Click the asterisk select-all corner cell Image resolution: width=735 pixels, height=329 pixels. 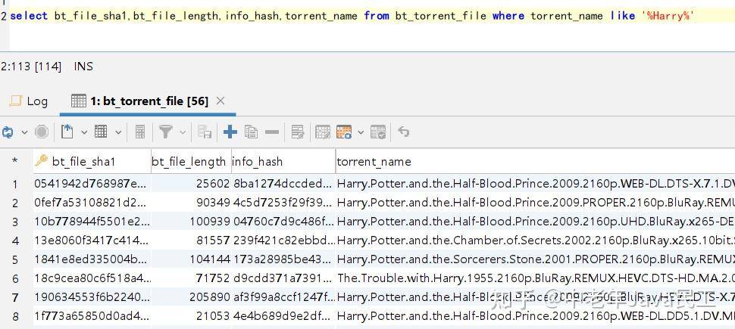[15, 161]
